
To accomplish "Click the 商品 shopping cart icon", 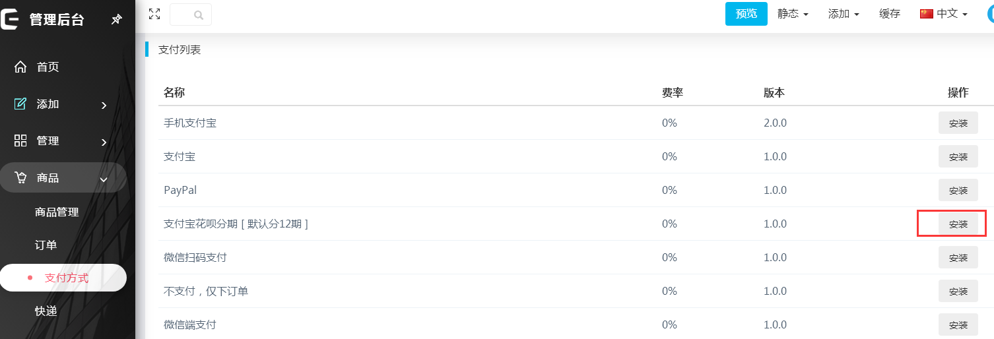I will (20, 177).
